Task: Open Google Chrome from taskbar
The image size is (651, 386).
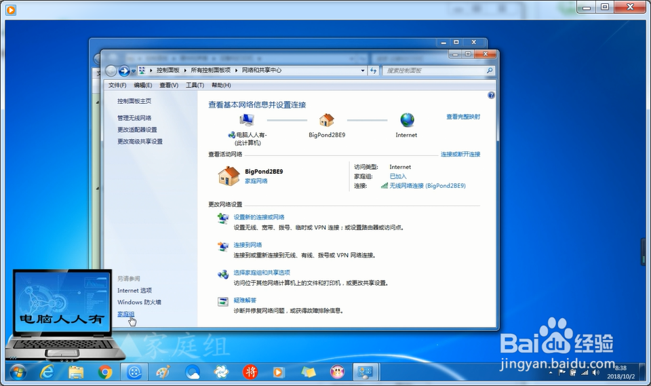Action: pyautogui.click(x=105, y=372)
